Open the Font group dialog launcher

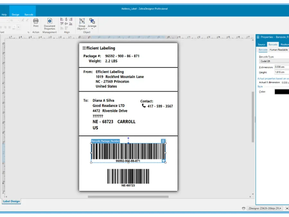tap(28, 32)
